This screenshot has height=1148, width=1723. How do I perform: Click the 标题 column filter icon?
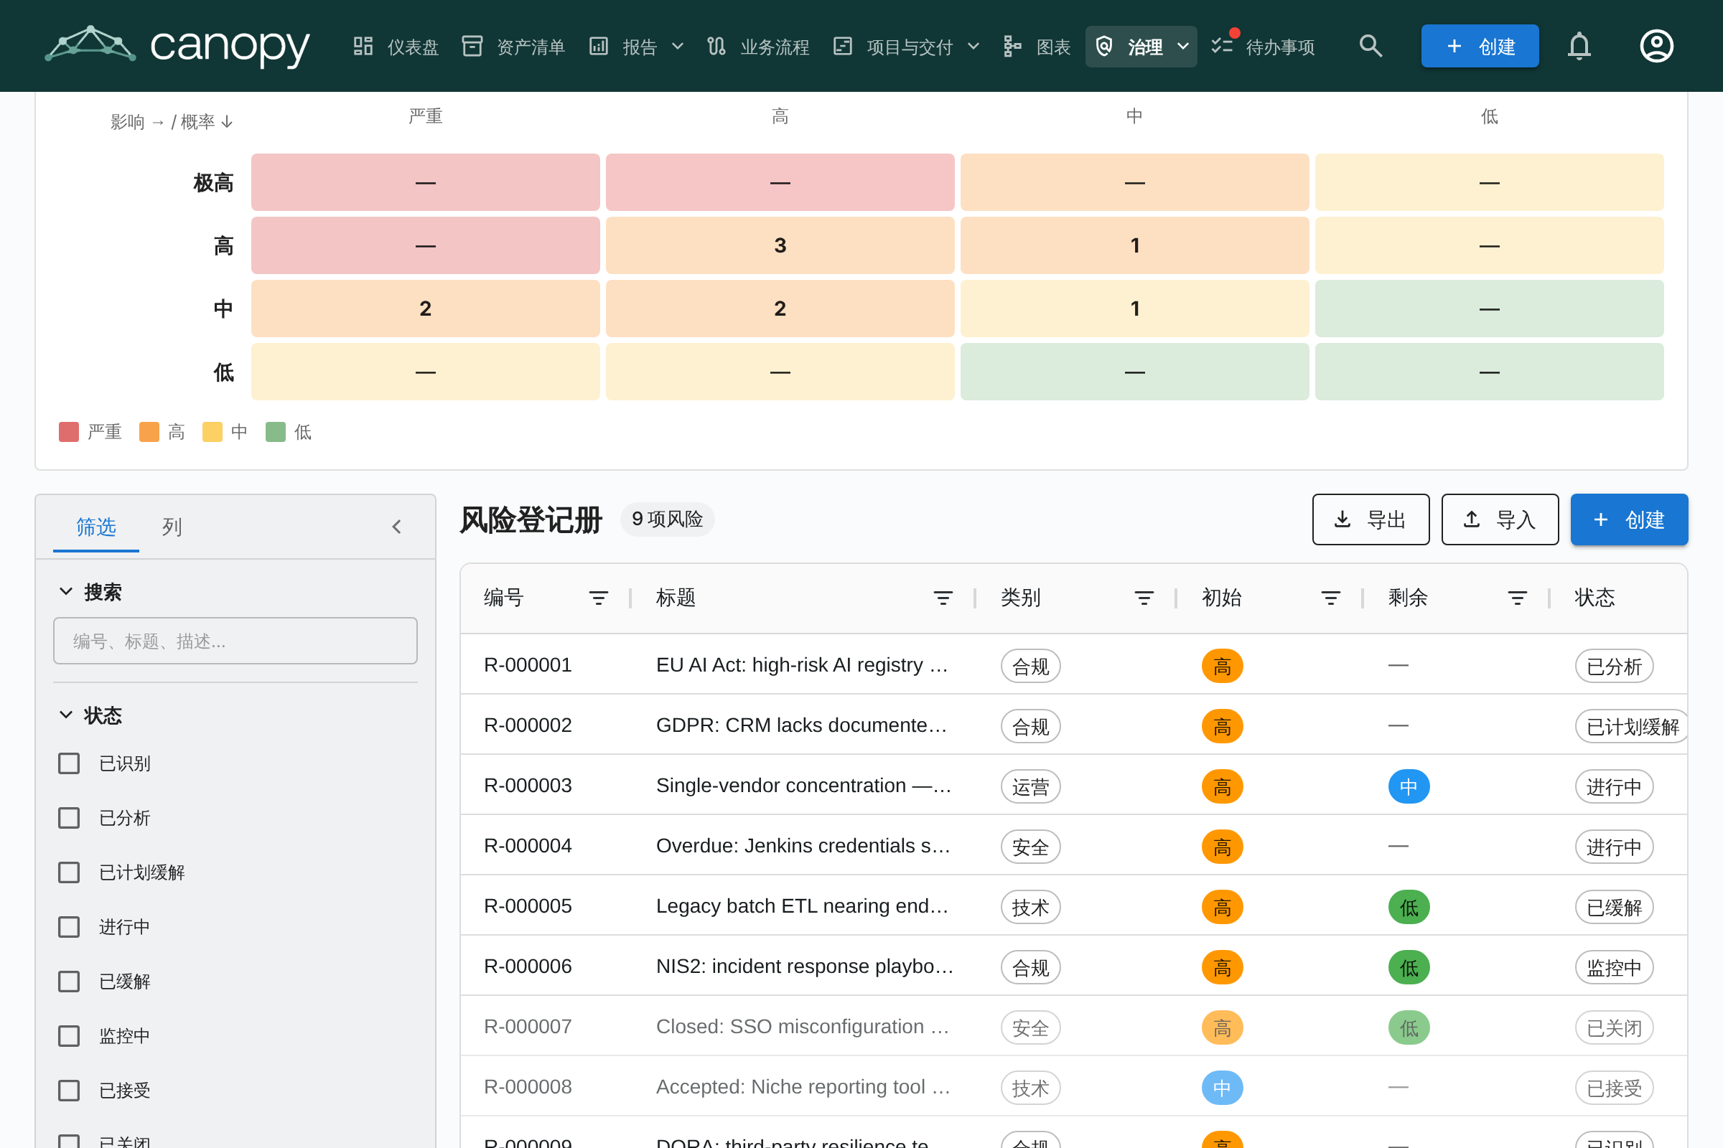[943, 598]
